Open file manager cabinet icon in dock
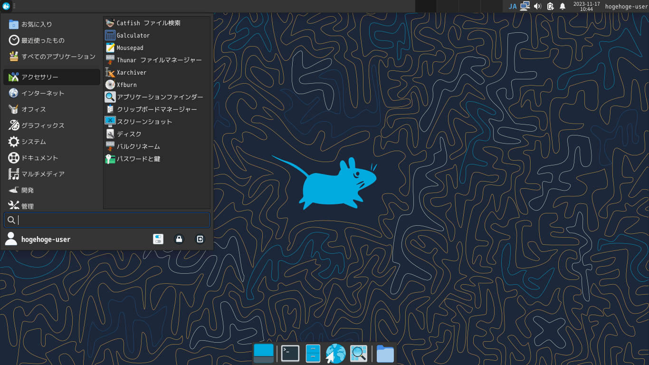This screenshot has width=649, height=365. click(x=313, y=354)
